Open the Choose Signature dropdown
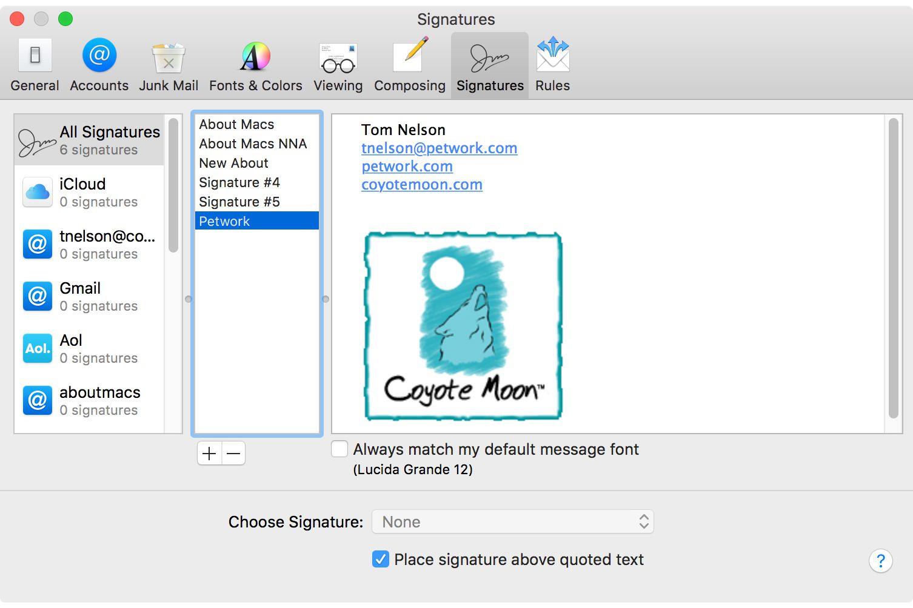913x608 pixels. (x=513, y=522)
